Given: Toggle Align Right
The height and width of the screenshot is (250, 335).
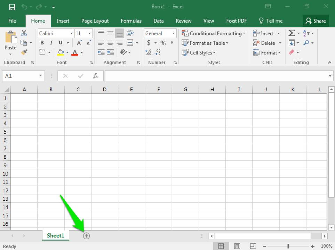Looking at the screenshot, I should click(x=119, y=43).
